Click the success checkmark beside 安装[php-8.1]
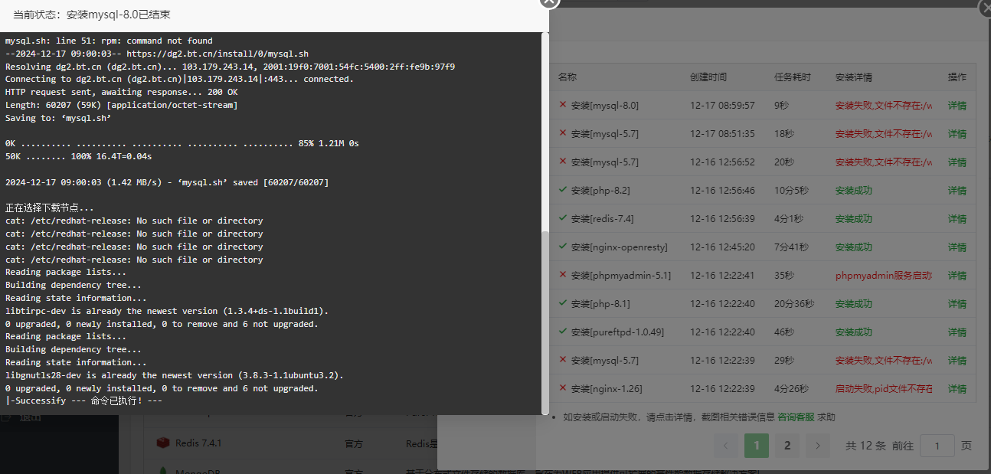The image size is (991, 474). click(x=563, y=302)
